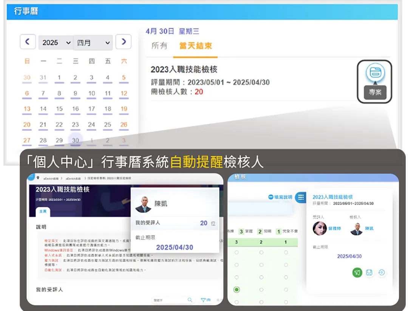Open the year 2025 dropdown
Image resolution: width=408 pixels, height=311 pixels.
[56, 43]
